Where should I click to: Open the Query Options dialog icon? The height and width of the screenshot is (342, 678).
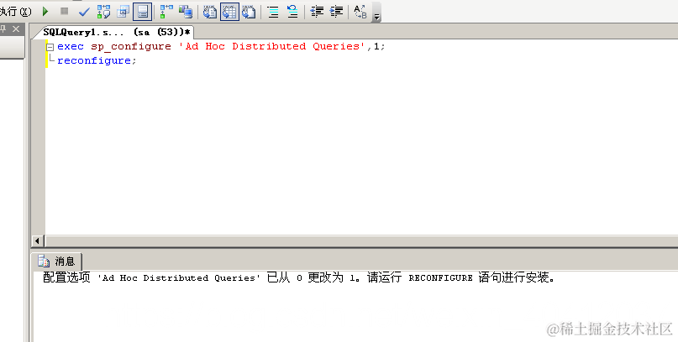[124, 12]
